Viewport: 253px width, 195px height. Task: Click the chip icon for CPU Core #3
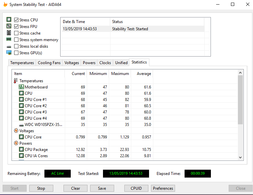point(21,112)
